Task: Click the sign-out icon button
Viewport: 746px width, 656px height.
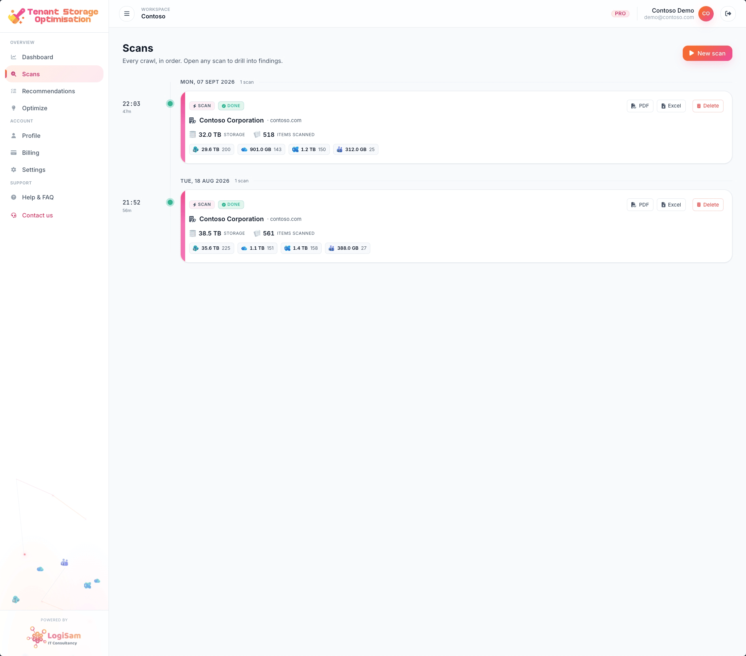Action: pyautogui.click(x=728, y=14)
